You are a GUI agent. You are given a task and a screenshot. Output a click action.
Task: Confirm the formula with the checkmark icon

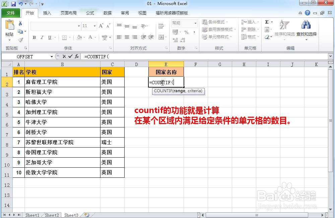70,56
